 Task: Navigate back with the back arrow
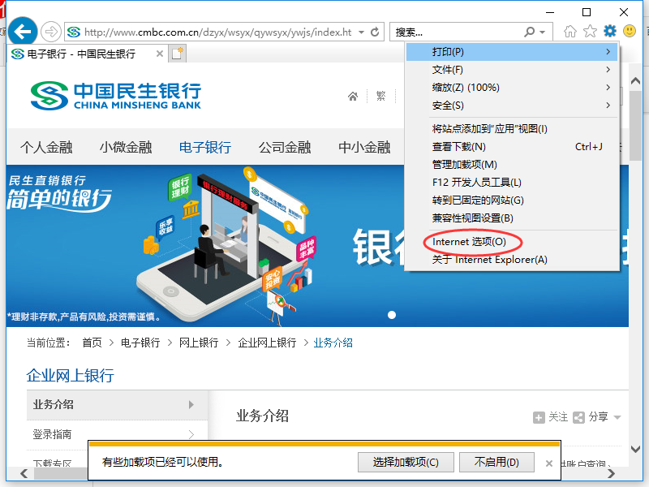[x=22, y=31]
